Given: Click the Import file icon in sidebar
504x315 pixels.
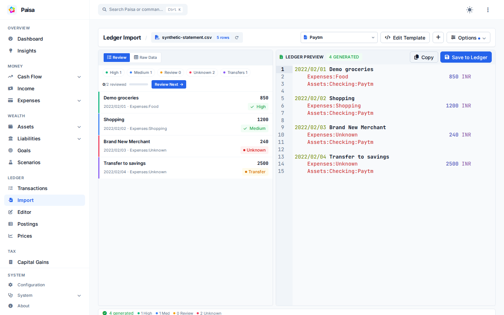Looking at the screenshot, I should pyautogui.click(x=10, y=200).
